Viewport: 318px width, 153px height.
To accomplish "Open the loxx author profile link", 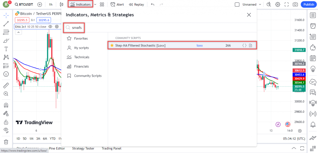I will 200,46.
